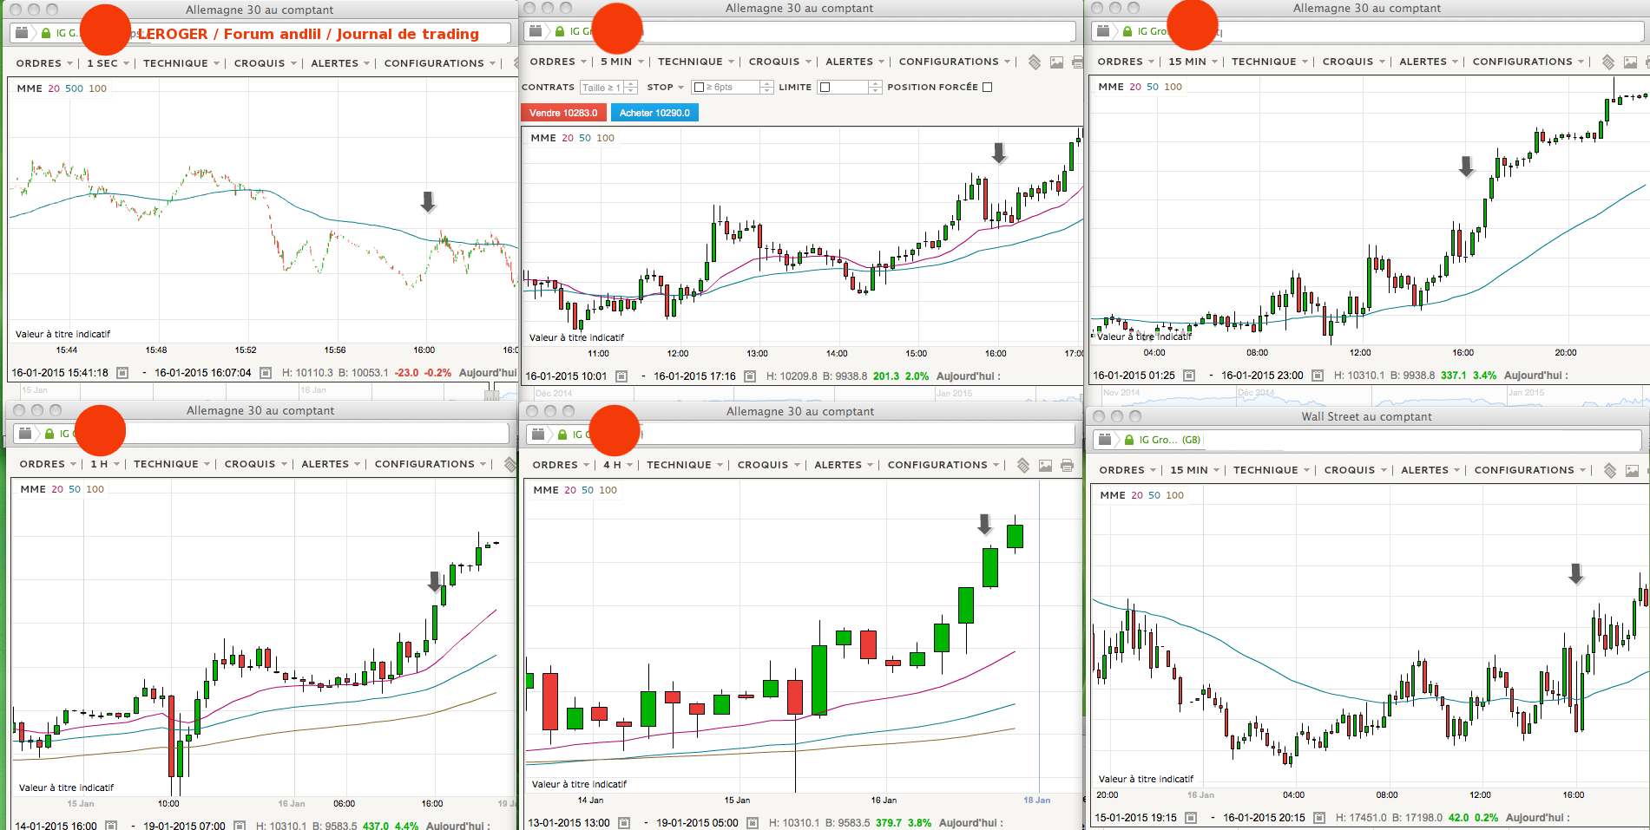Screen dimensions: 1650x830
Task: Open start date calendar in 1 SEC window
Action: pyautogui.click(x=122, y=373)
